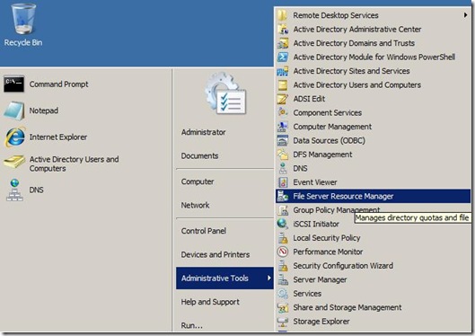Click the Administrator user picture icon

[x=225, y=93]
